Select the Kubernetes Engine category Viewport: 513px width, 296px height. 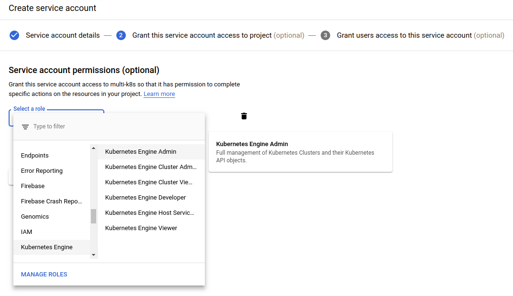[x=52, y=247]
